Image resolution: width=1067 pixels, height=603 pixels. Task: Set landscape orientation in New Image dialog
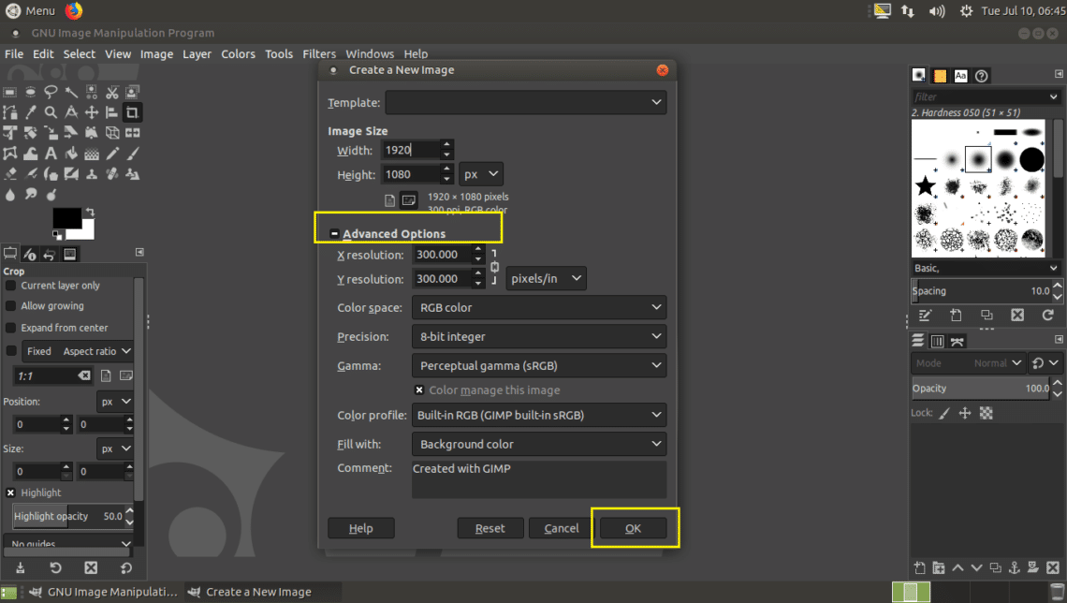click(408, 200)
